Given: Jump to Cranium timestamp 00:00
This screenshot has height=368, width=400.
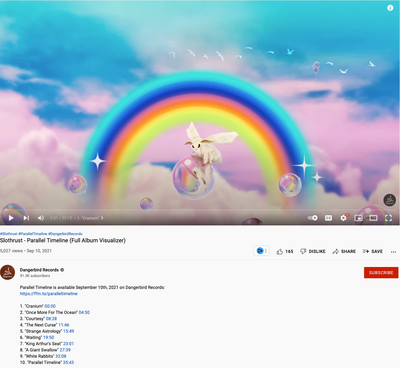Looking at the screenshot, I should (50, 306).
